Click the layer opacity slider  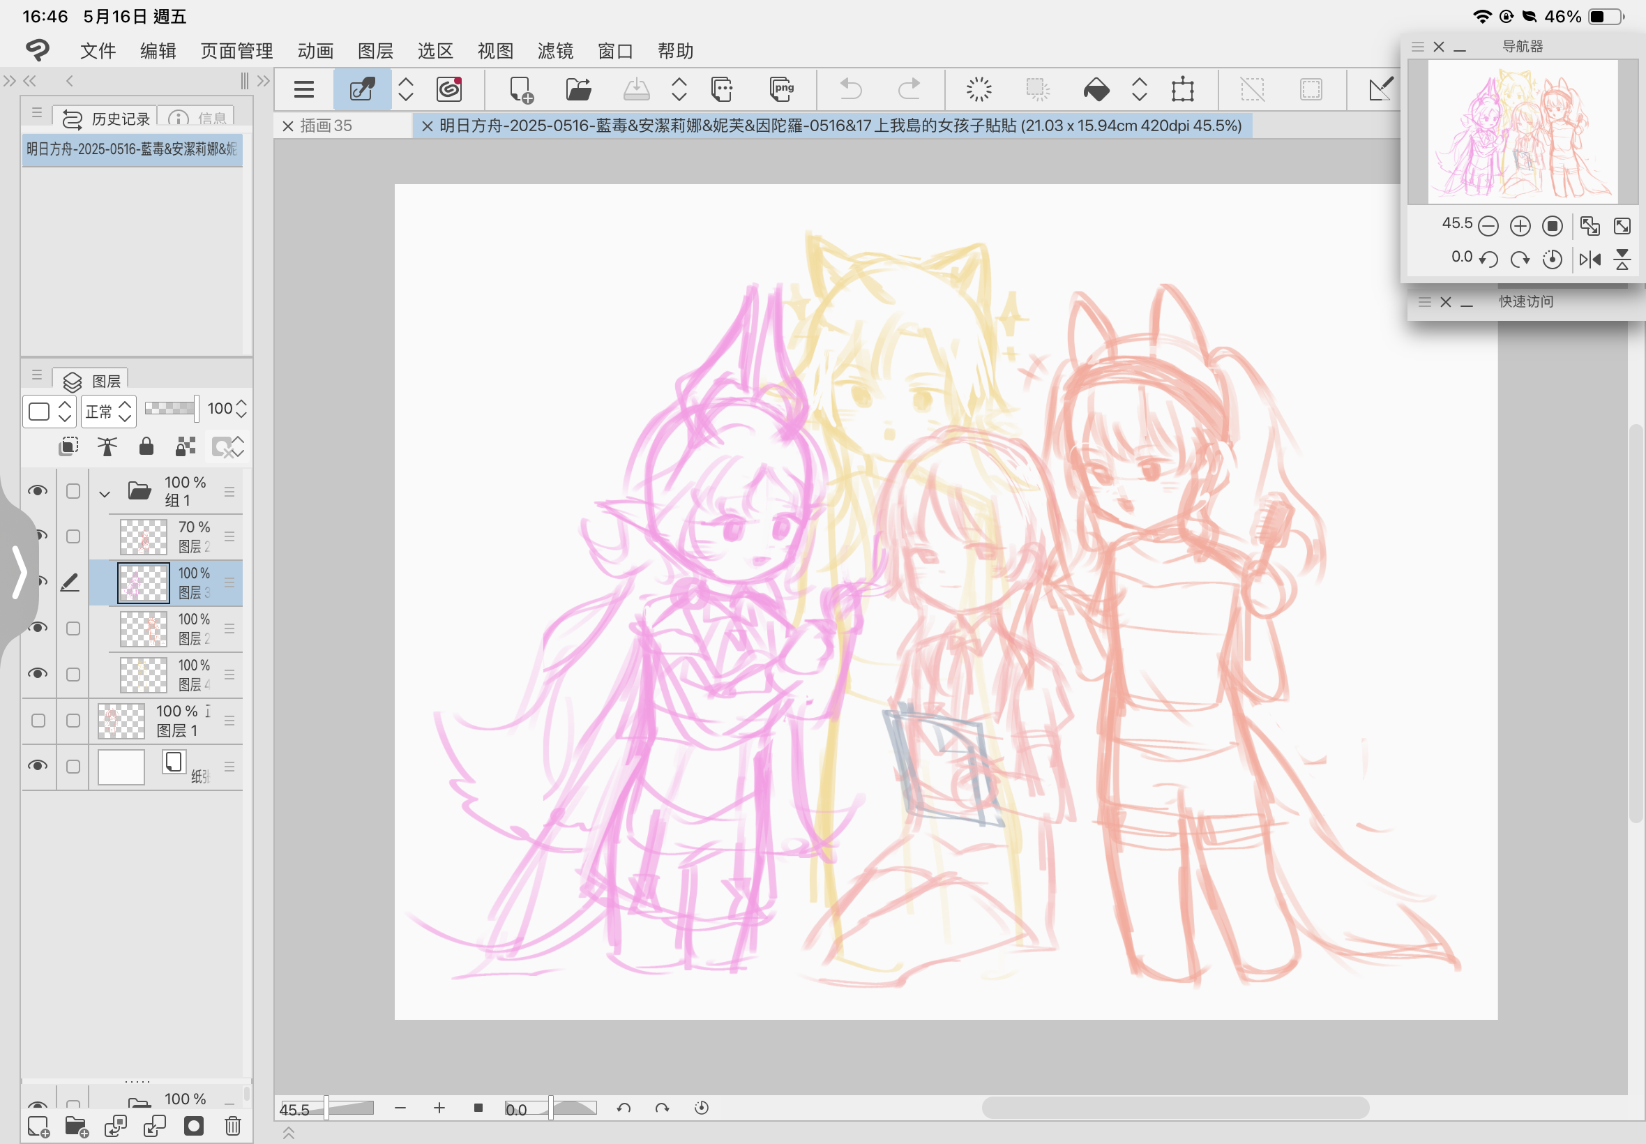172,409
